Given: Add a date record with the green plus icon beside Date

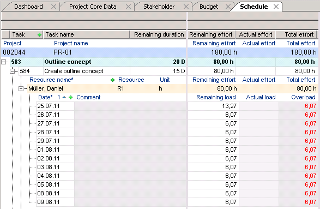Looking at the screenshot, I should 71,98.
